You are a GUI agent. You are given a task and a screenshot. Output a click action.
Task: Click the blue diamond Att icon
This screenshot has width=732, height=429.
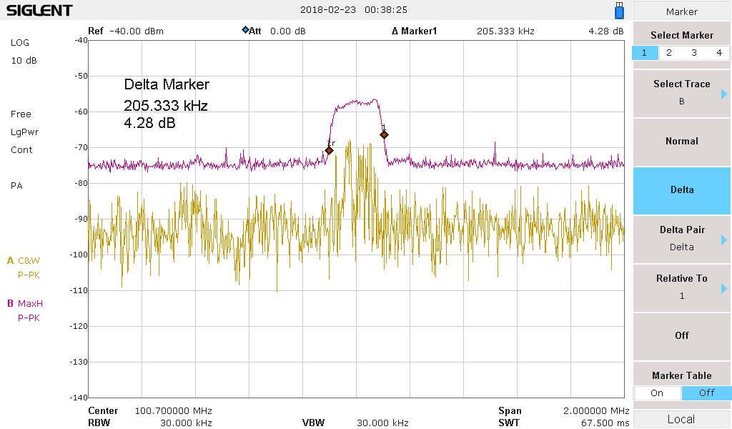[245, 30]
